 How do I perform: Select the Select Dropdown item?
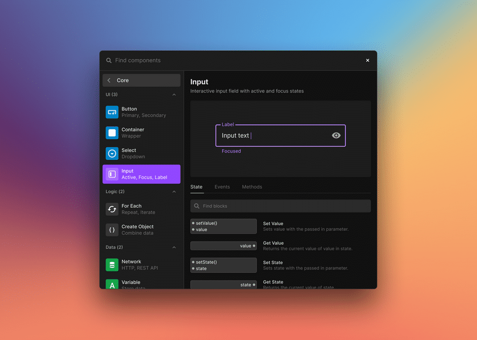[x=142, y=154]
